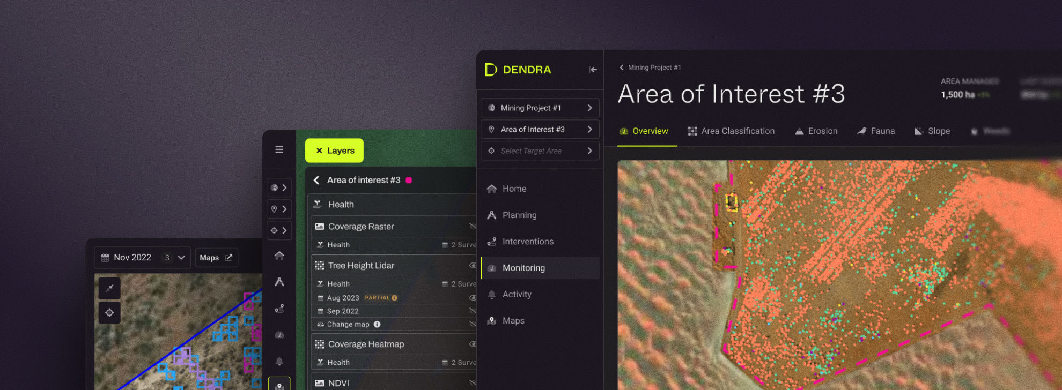The height and width of the screenshot is (390, 1062).
Task: Toggle visibility of Change map entry
Action: point(473,324)
